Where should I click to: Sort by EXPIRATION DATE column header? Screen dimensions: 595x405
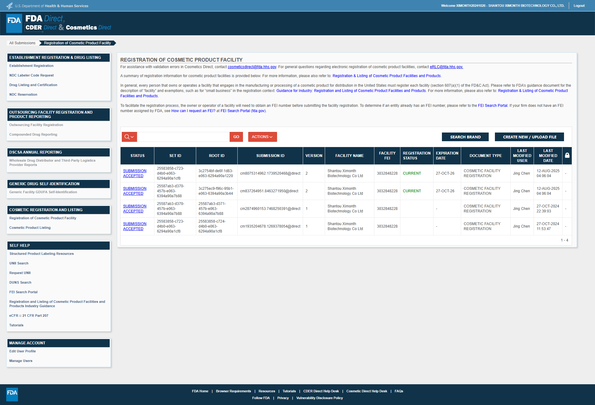(x=447, y=156)
